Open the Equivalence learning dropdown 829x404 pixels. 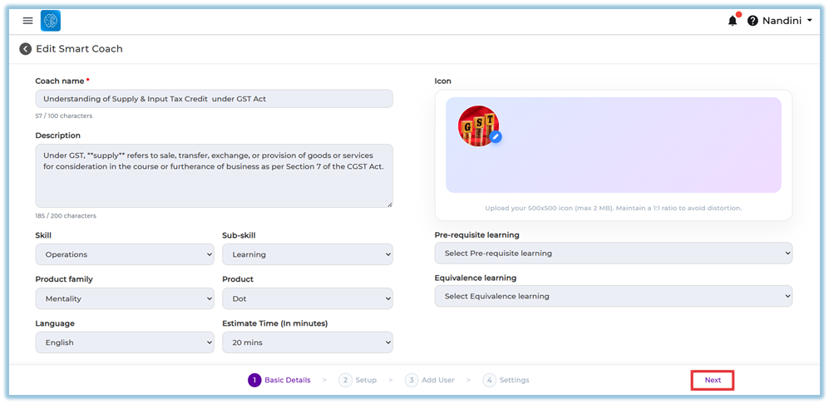point(613,296)
